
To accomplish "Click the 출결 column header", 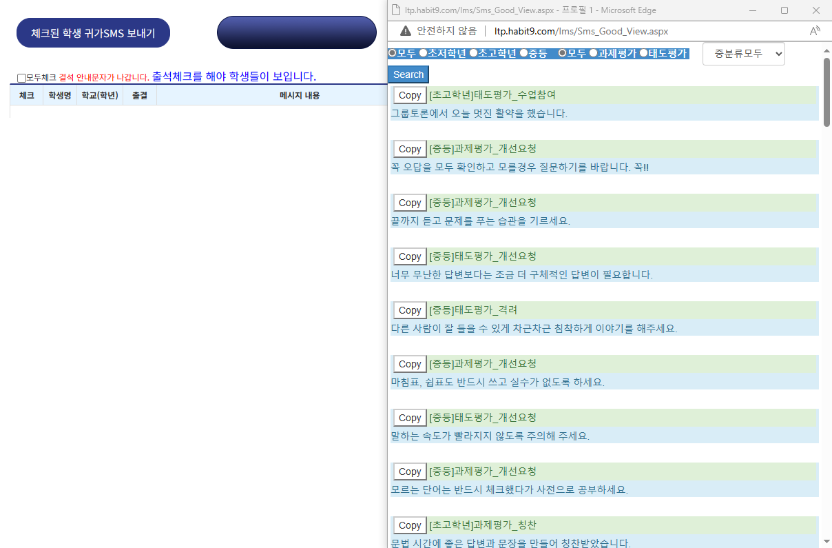I will coord(139,95).
